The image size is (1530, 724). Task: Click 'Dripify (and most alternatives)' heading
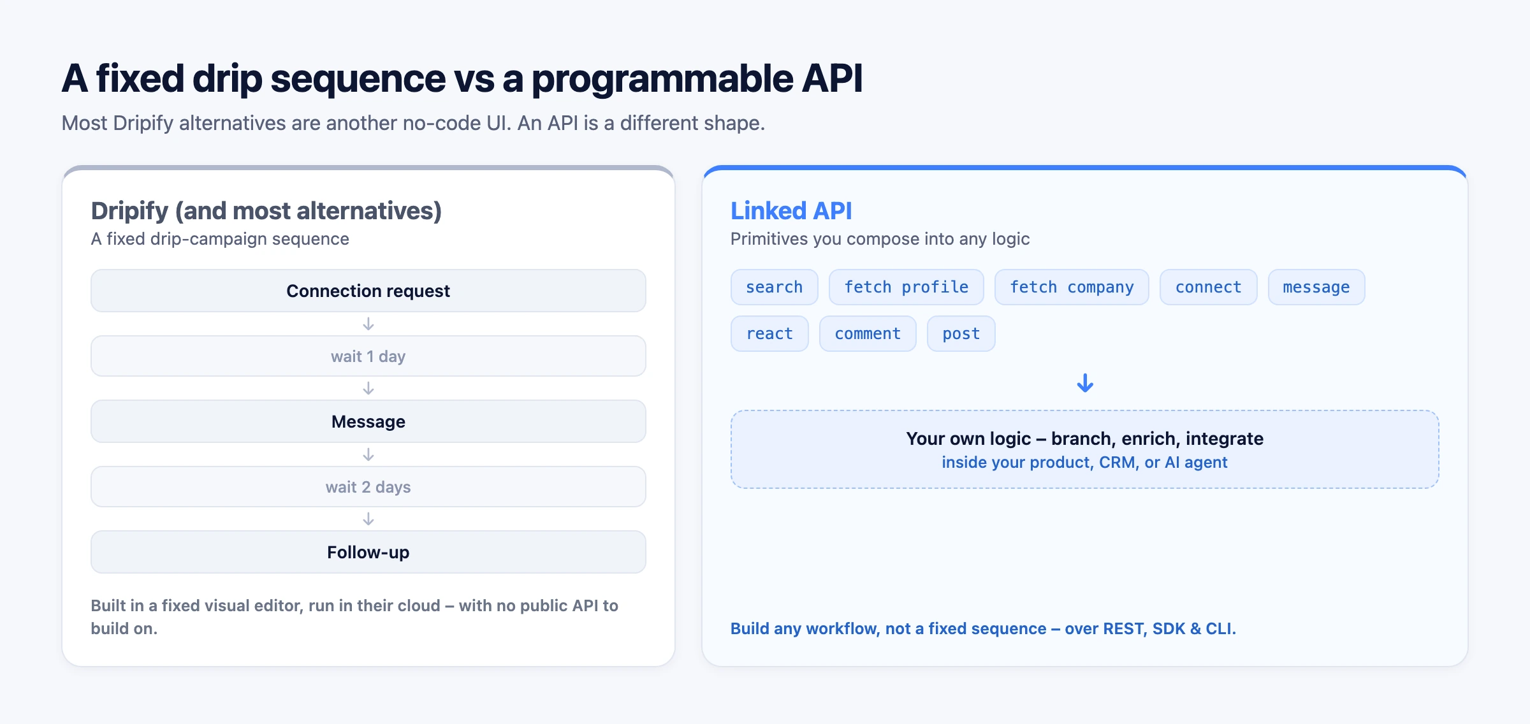266,211
